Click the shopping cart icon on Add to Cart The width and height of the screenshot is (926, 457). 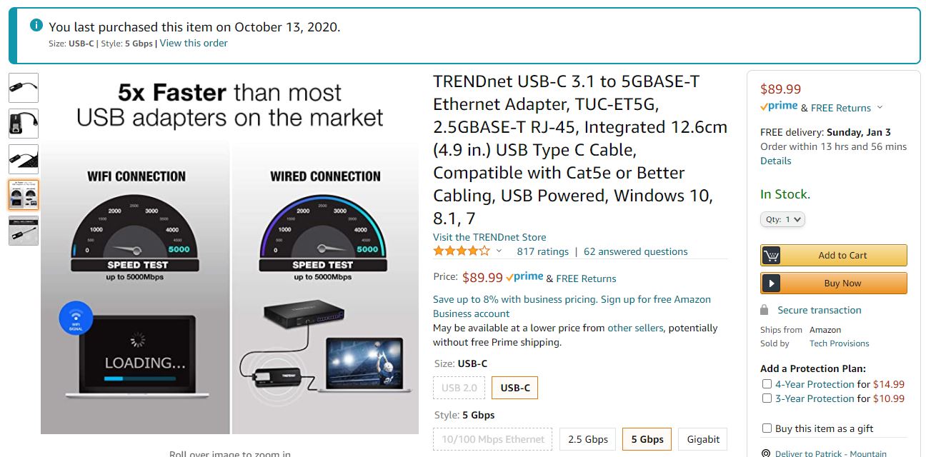tap(771, 255)
